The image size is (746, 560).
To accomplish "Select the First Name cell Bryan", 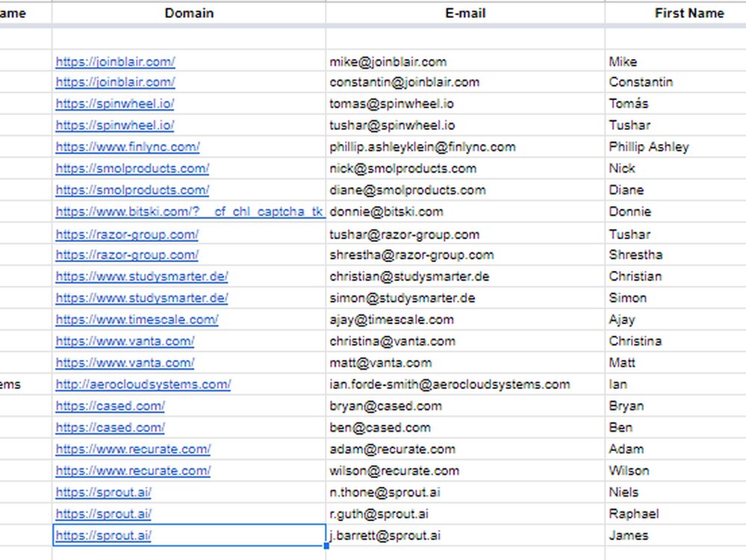I will (676, 406).
